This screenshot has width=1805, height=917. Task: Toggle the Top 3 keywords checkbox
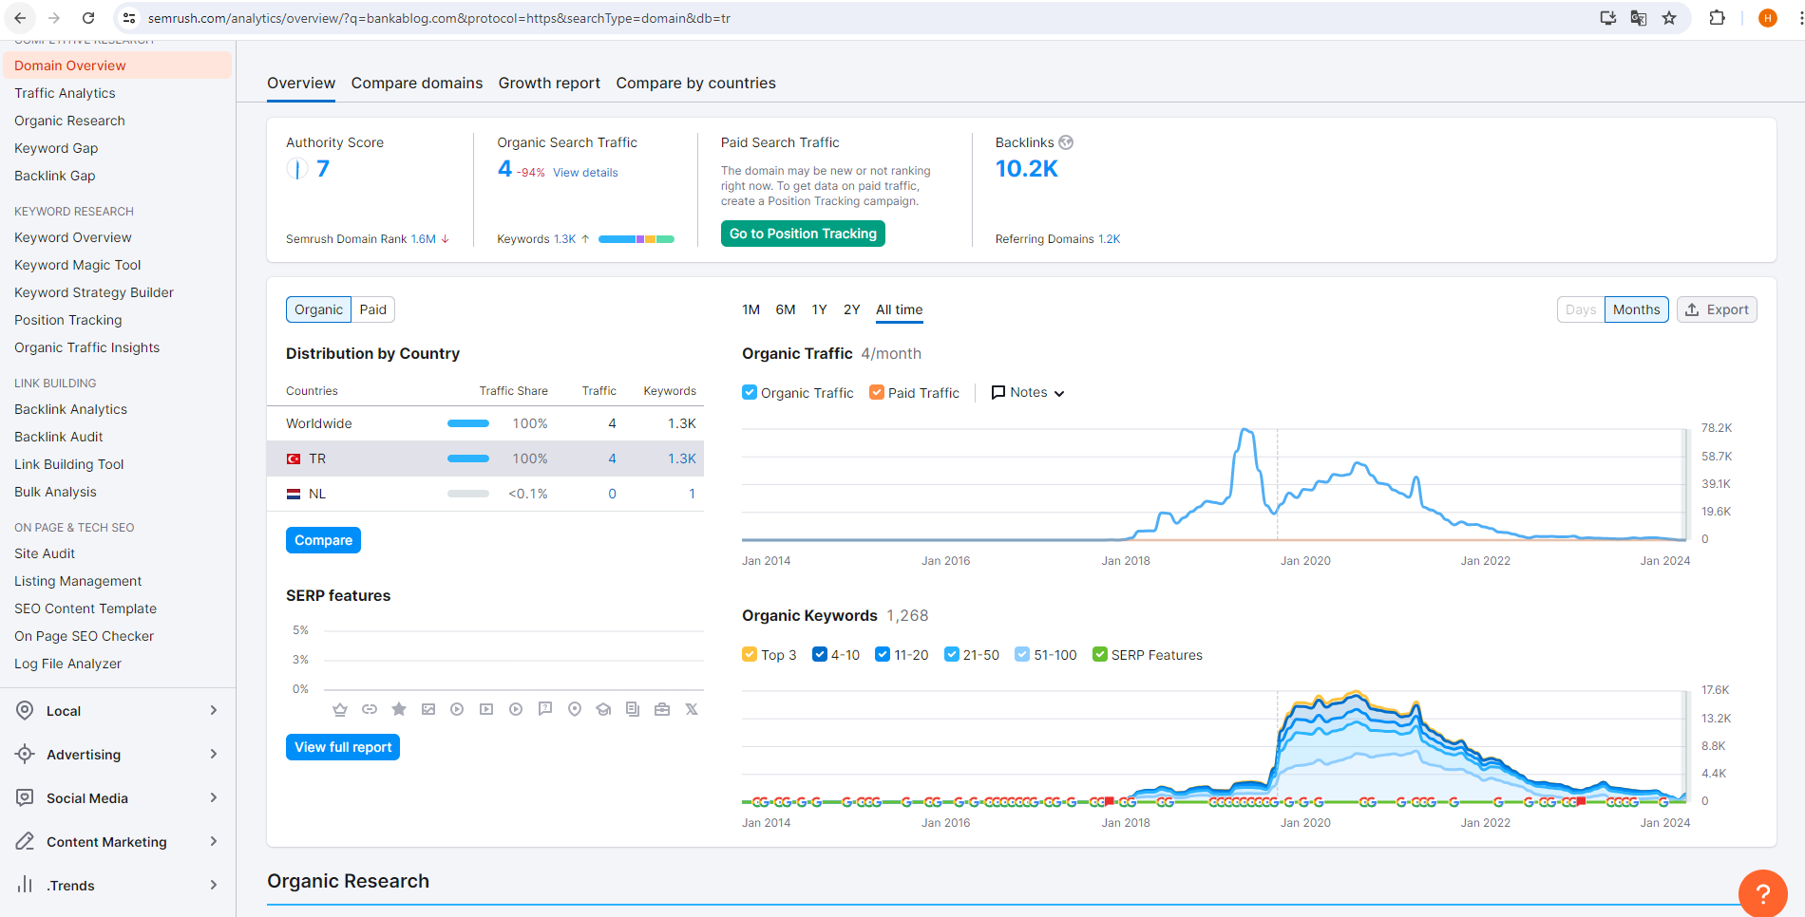coord(750,654)
